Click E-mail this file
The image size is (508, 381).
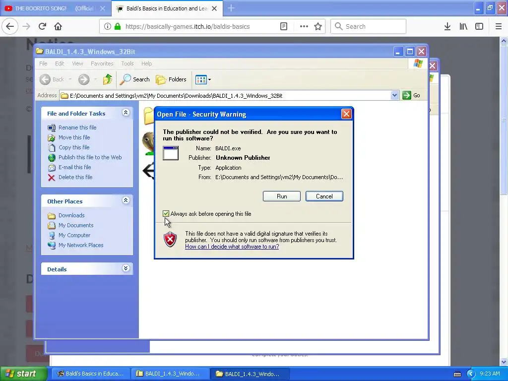pyautogui.click(x=74, y=167)
